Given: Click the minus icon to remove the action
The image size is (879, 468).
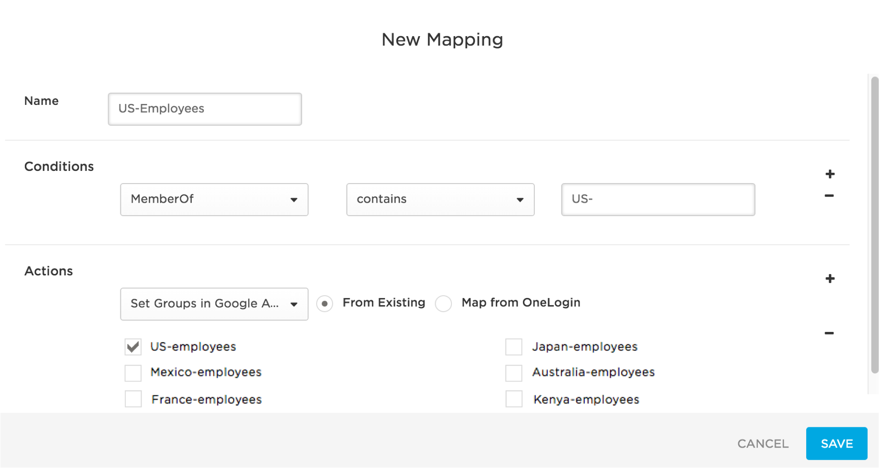Looking at the screenshot, I should (830, 333).
